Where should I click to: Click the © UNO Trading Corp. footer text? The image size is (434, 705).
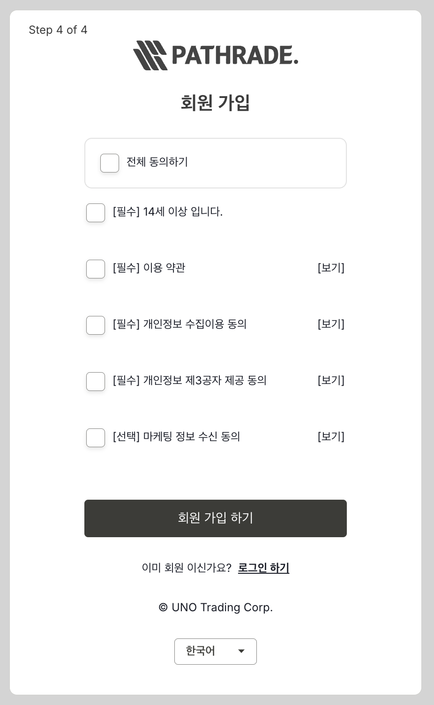coord(216,607)
